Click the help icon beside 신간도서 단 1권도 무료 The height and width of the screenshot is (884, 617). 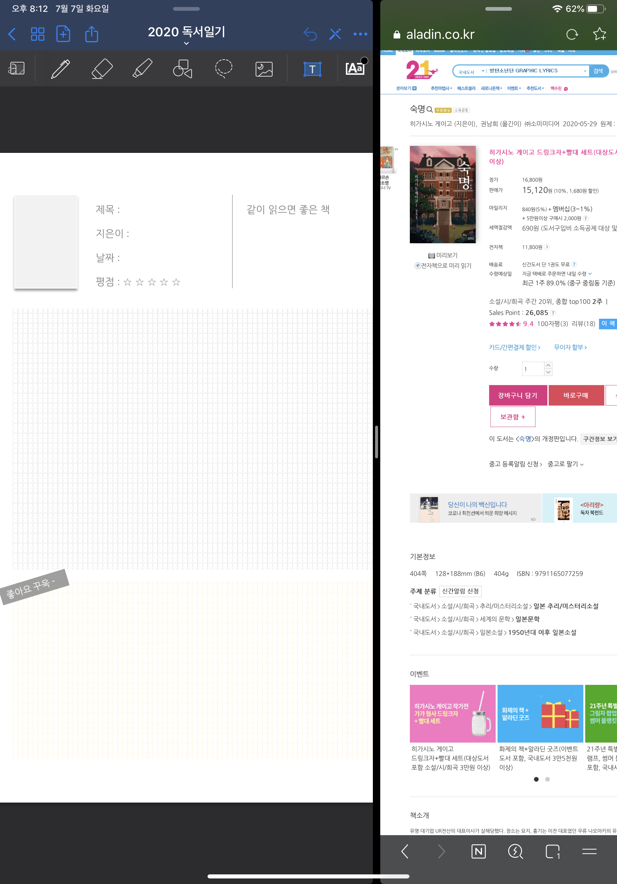pos(574,265)
